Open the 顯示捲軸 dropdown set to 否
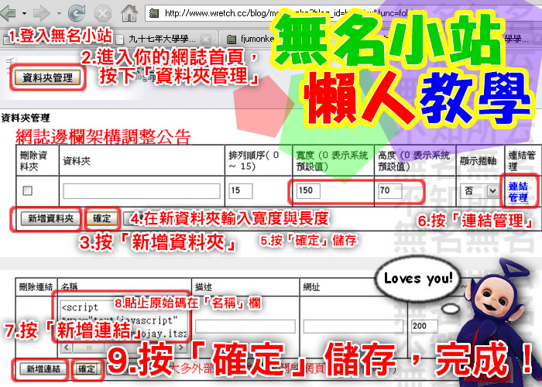The image size is (542, 387). pos(479,190)
